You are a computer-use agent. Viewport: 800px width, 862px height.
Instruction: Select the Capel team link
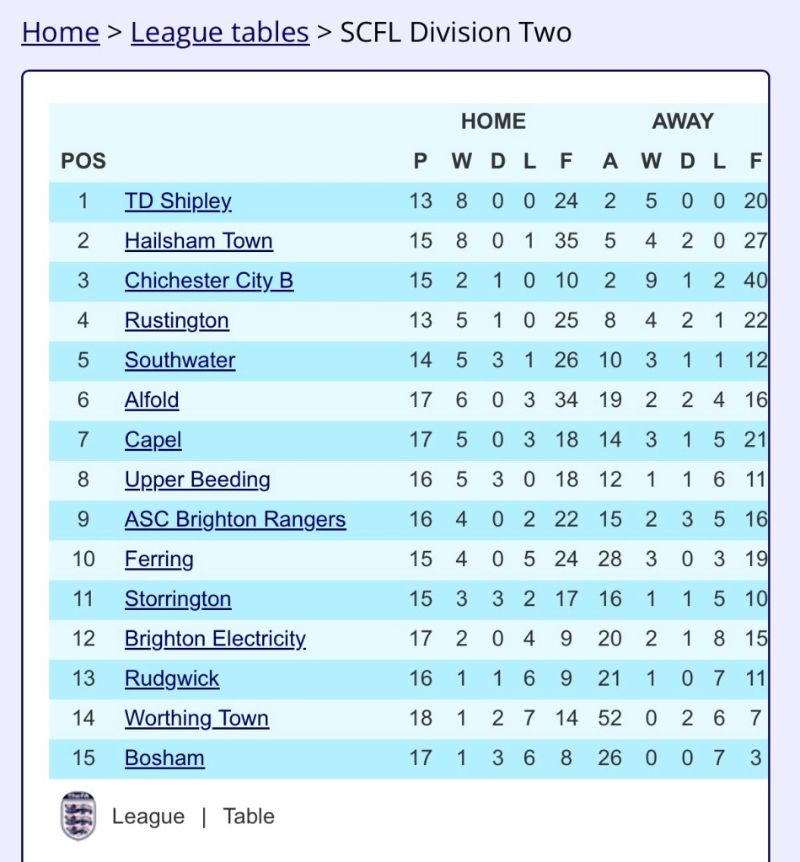click(x=153, y=439)
